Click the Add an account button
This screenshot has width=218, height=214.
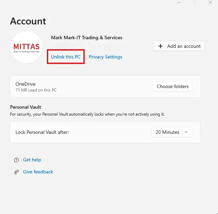[x=179, y=46]
